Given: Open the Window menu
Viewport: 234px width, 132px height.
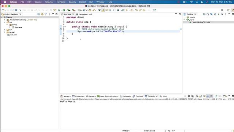Looking at the screenshot, I should click(x=100, y=2).
